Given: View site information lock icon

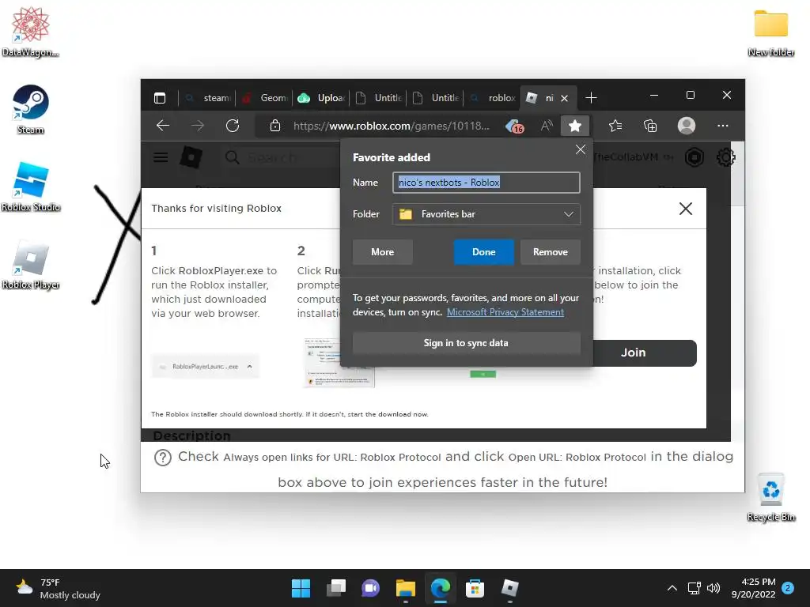Looking at the screenshot, I should click(x=275, y=126).
